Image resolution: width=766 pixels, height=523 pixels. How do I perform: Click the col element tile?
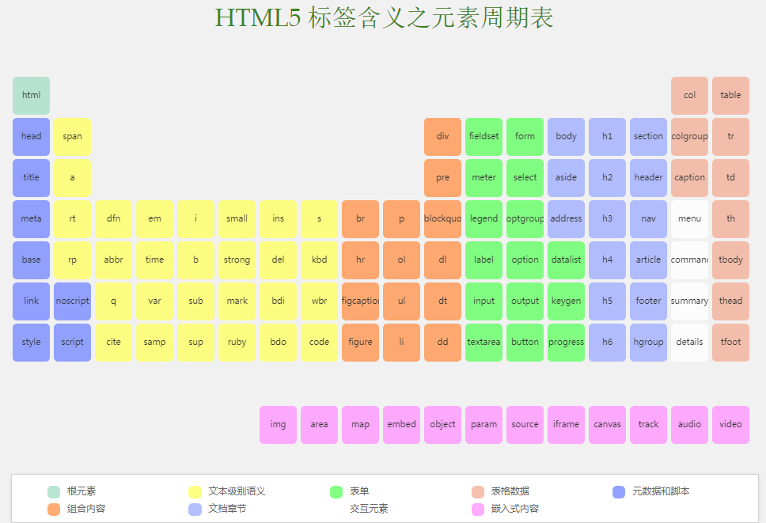coord(689,95)
